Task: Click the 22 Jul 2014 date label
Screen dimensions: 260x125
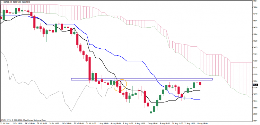Action: click(5, 123)
